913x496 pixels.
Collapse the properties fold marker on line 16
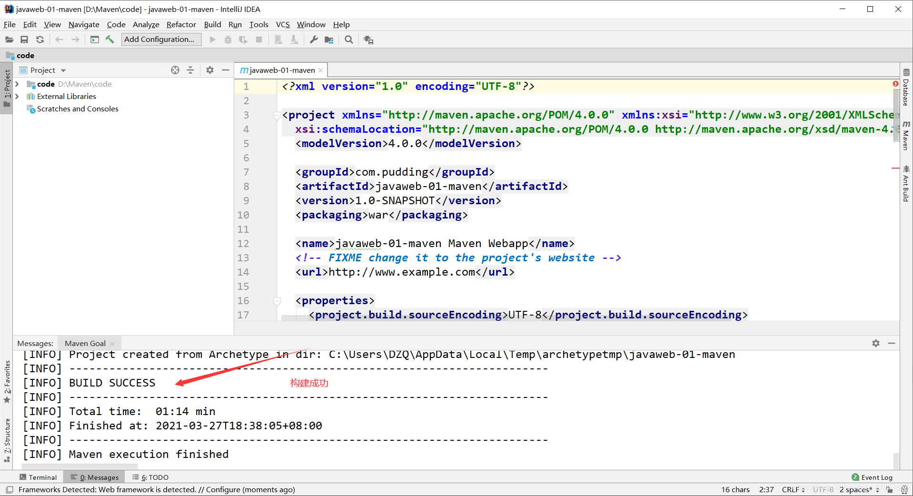(x=277, y=301)
